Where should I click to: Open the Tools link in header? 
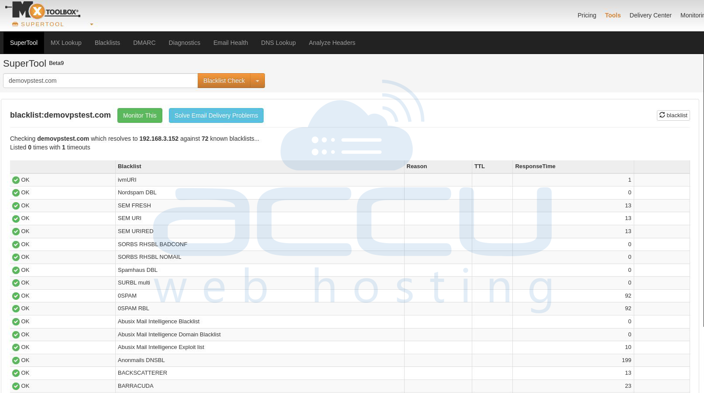pos(613,15)
